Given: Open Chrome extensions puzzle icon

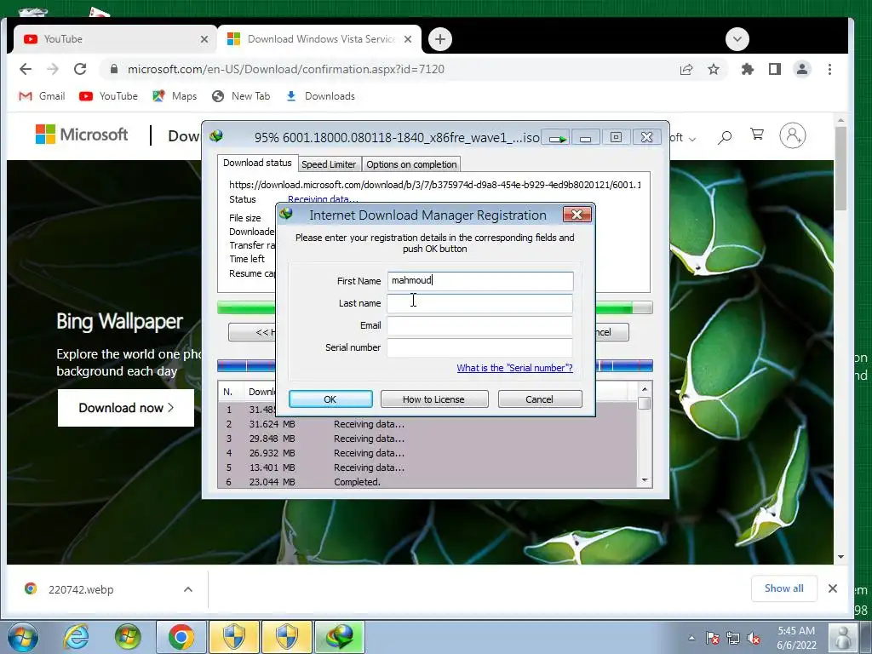Looking at the screenshot, I should [748, 69].
